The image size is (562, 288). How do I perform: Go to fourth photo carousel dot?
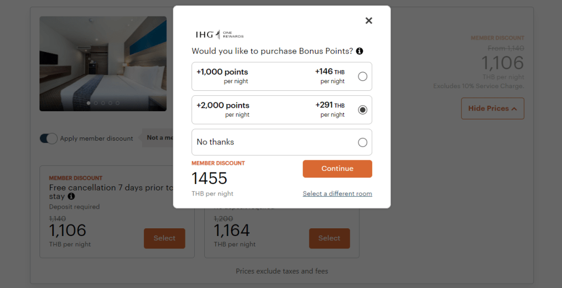(110, 103)
